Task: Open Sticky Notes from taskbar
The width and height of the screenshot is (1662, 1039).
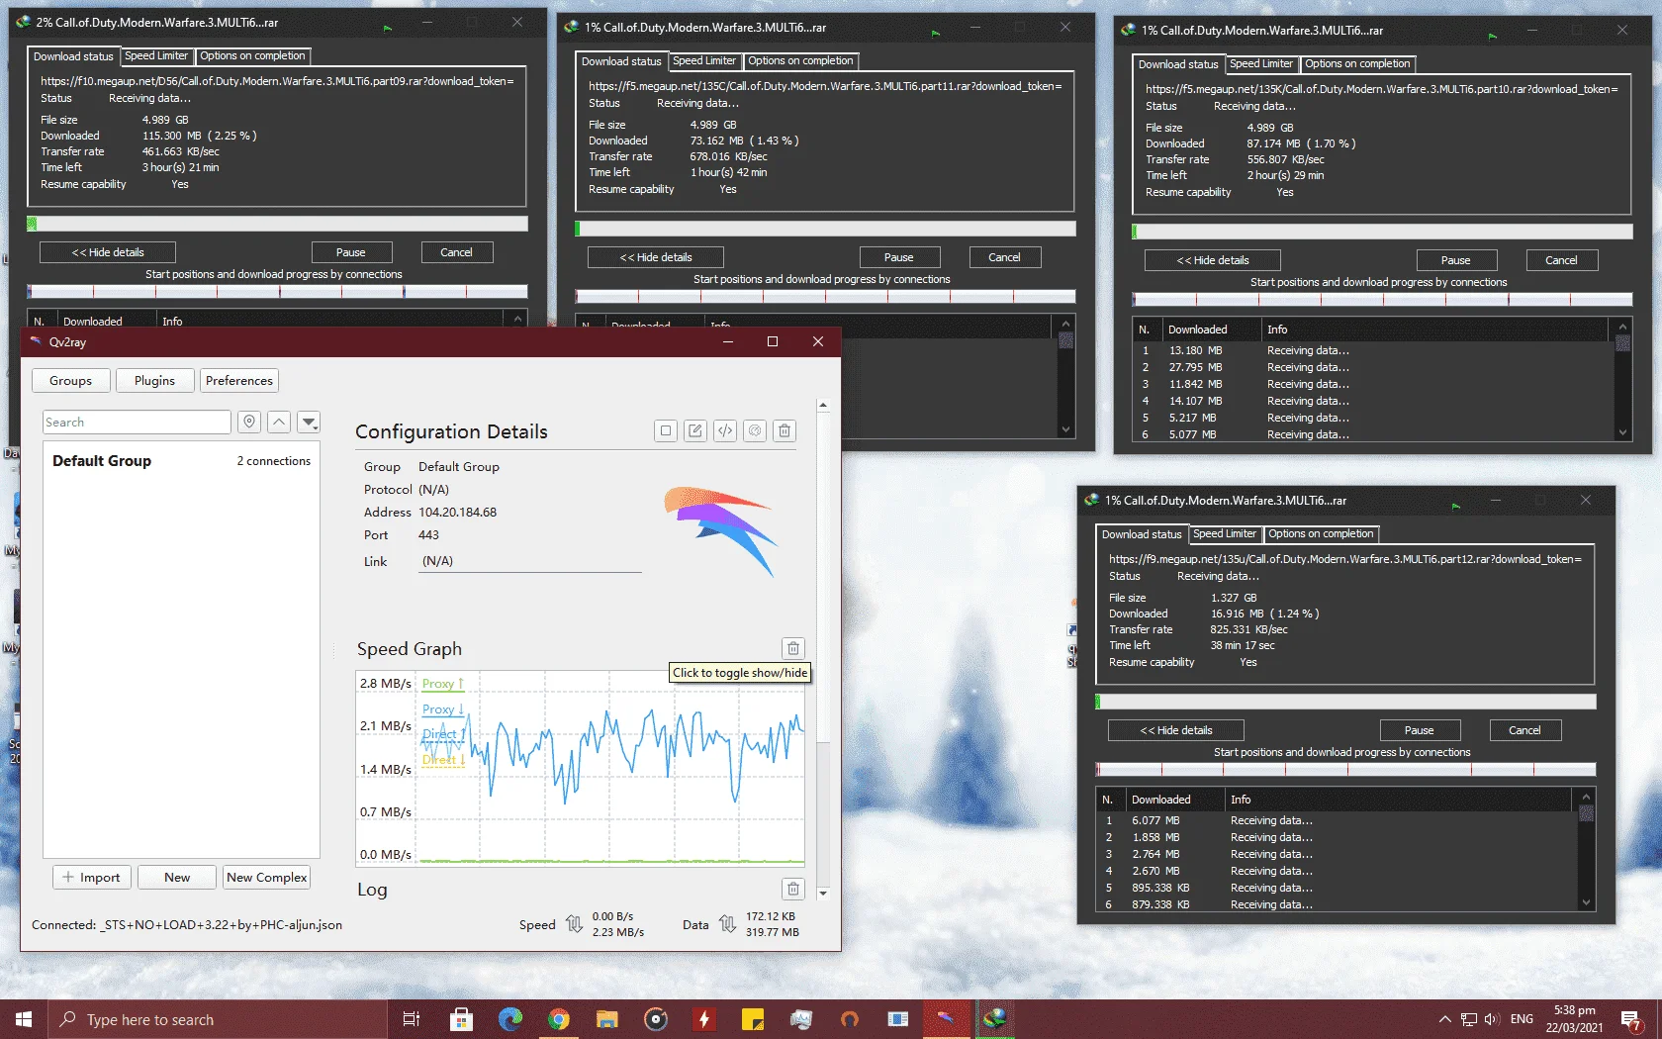Action: pos(753,1019)
